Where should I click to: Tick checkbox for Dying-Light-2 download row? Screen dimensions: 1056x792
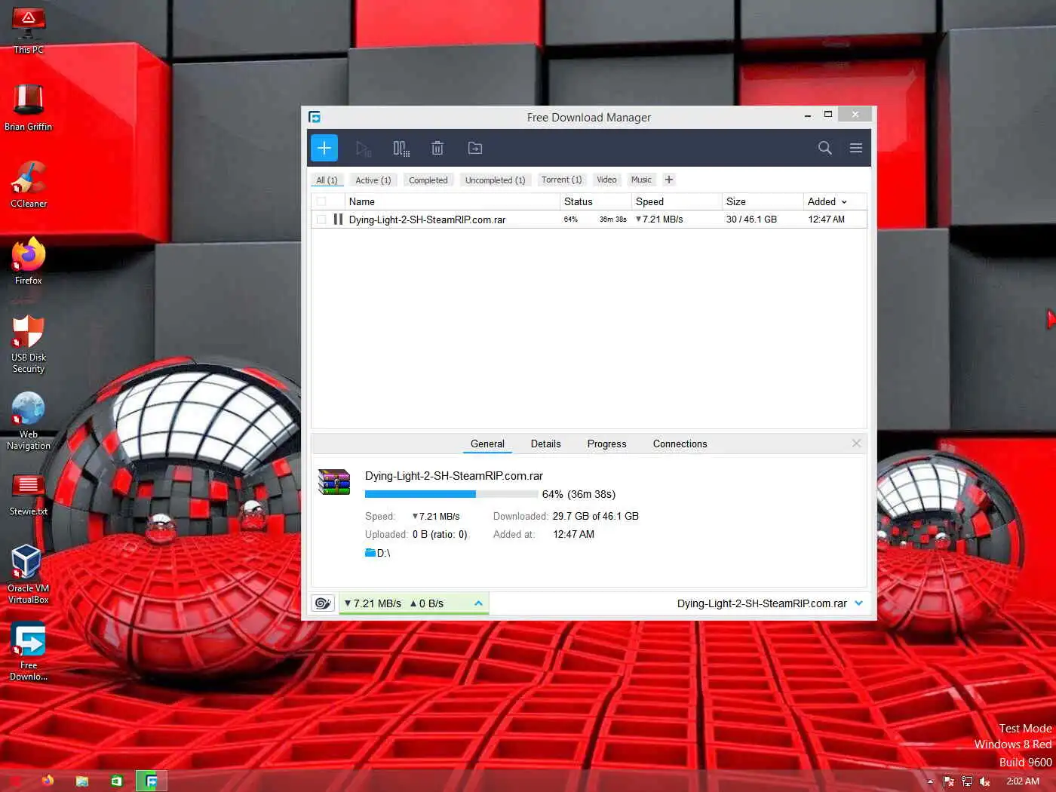pyautogui.click(x=321, y=219)
